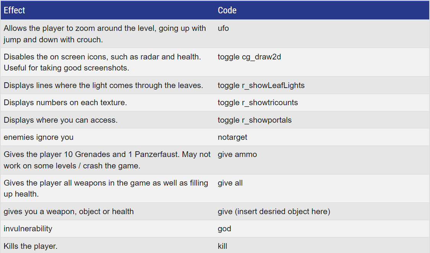Select the "notarget" code text
Screen dimensions: 430x253
[x=233, y=137]
